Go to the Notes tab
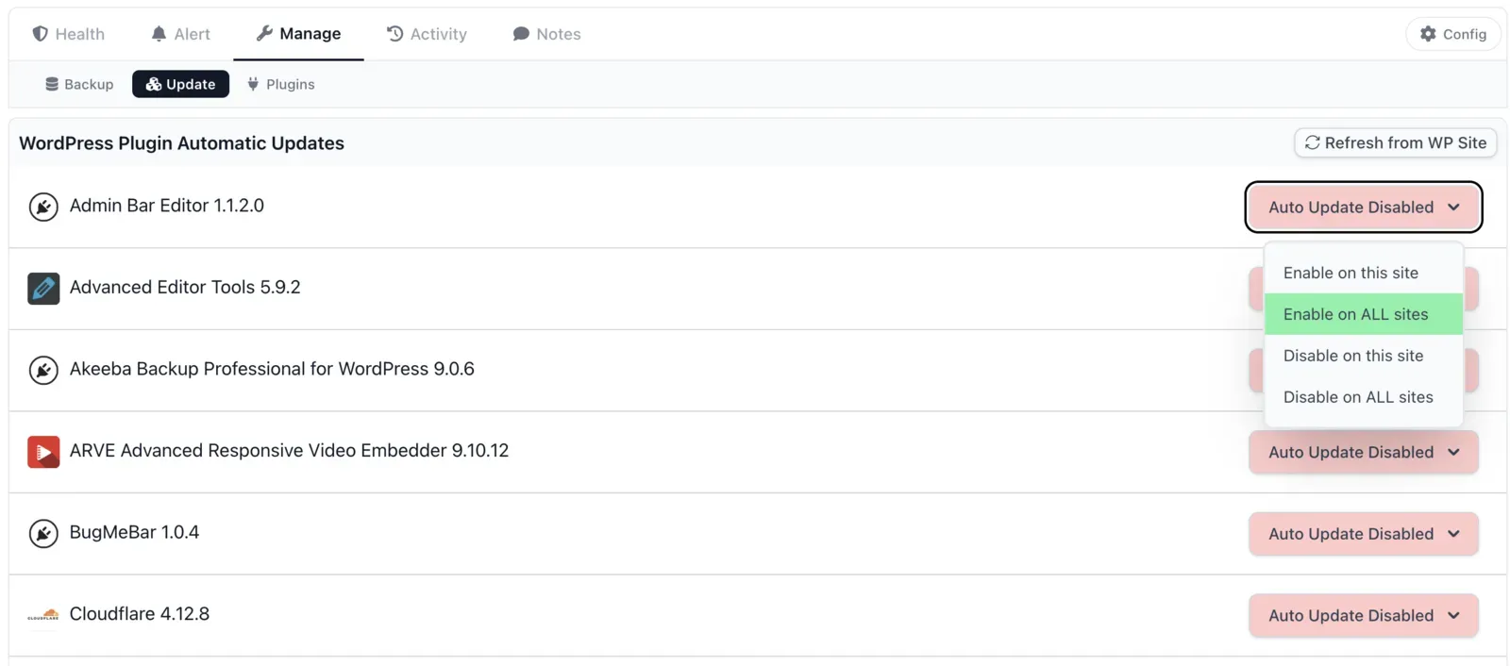The width and height of the screenshot is (1510, 666). click(x=546, y=34)
